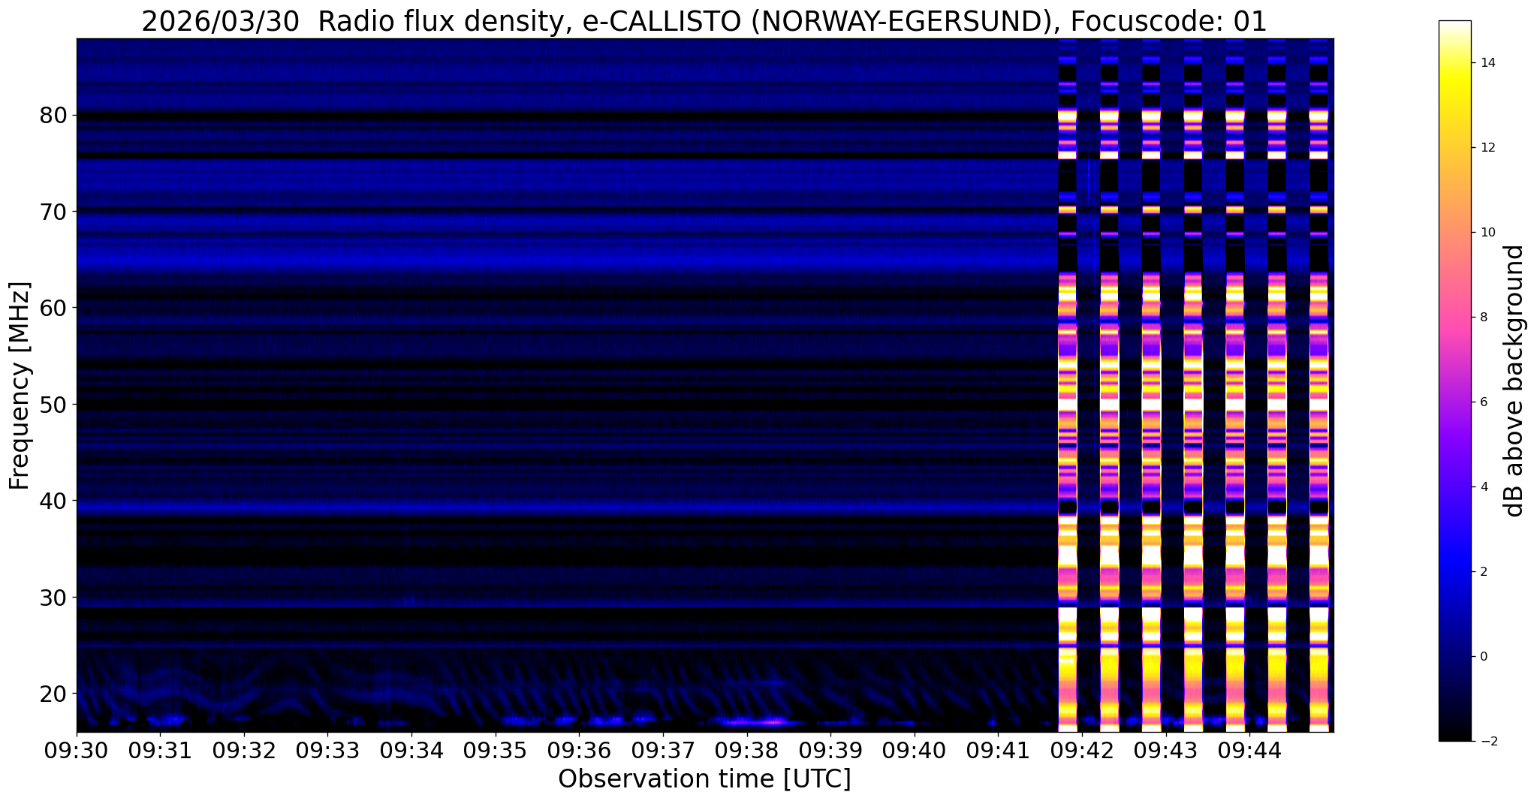Click the colorbar tick value 14
The image size is (1537, 801).
(1486, 63)
